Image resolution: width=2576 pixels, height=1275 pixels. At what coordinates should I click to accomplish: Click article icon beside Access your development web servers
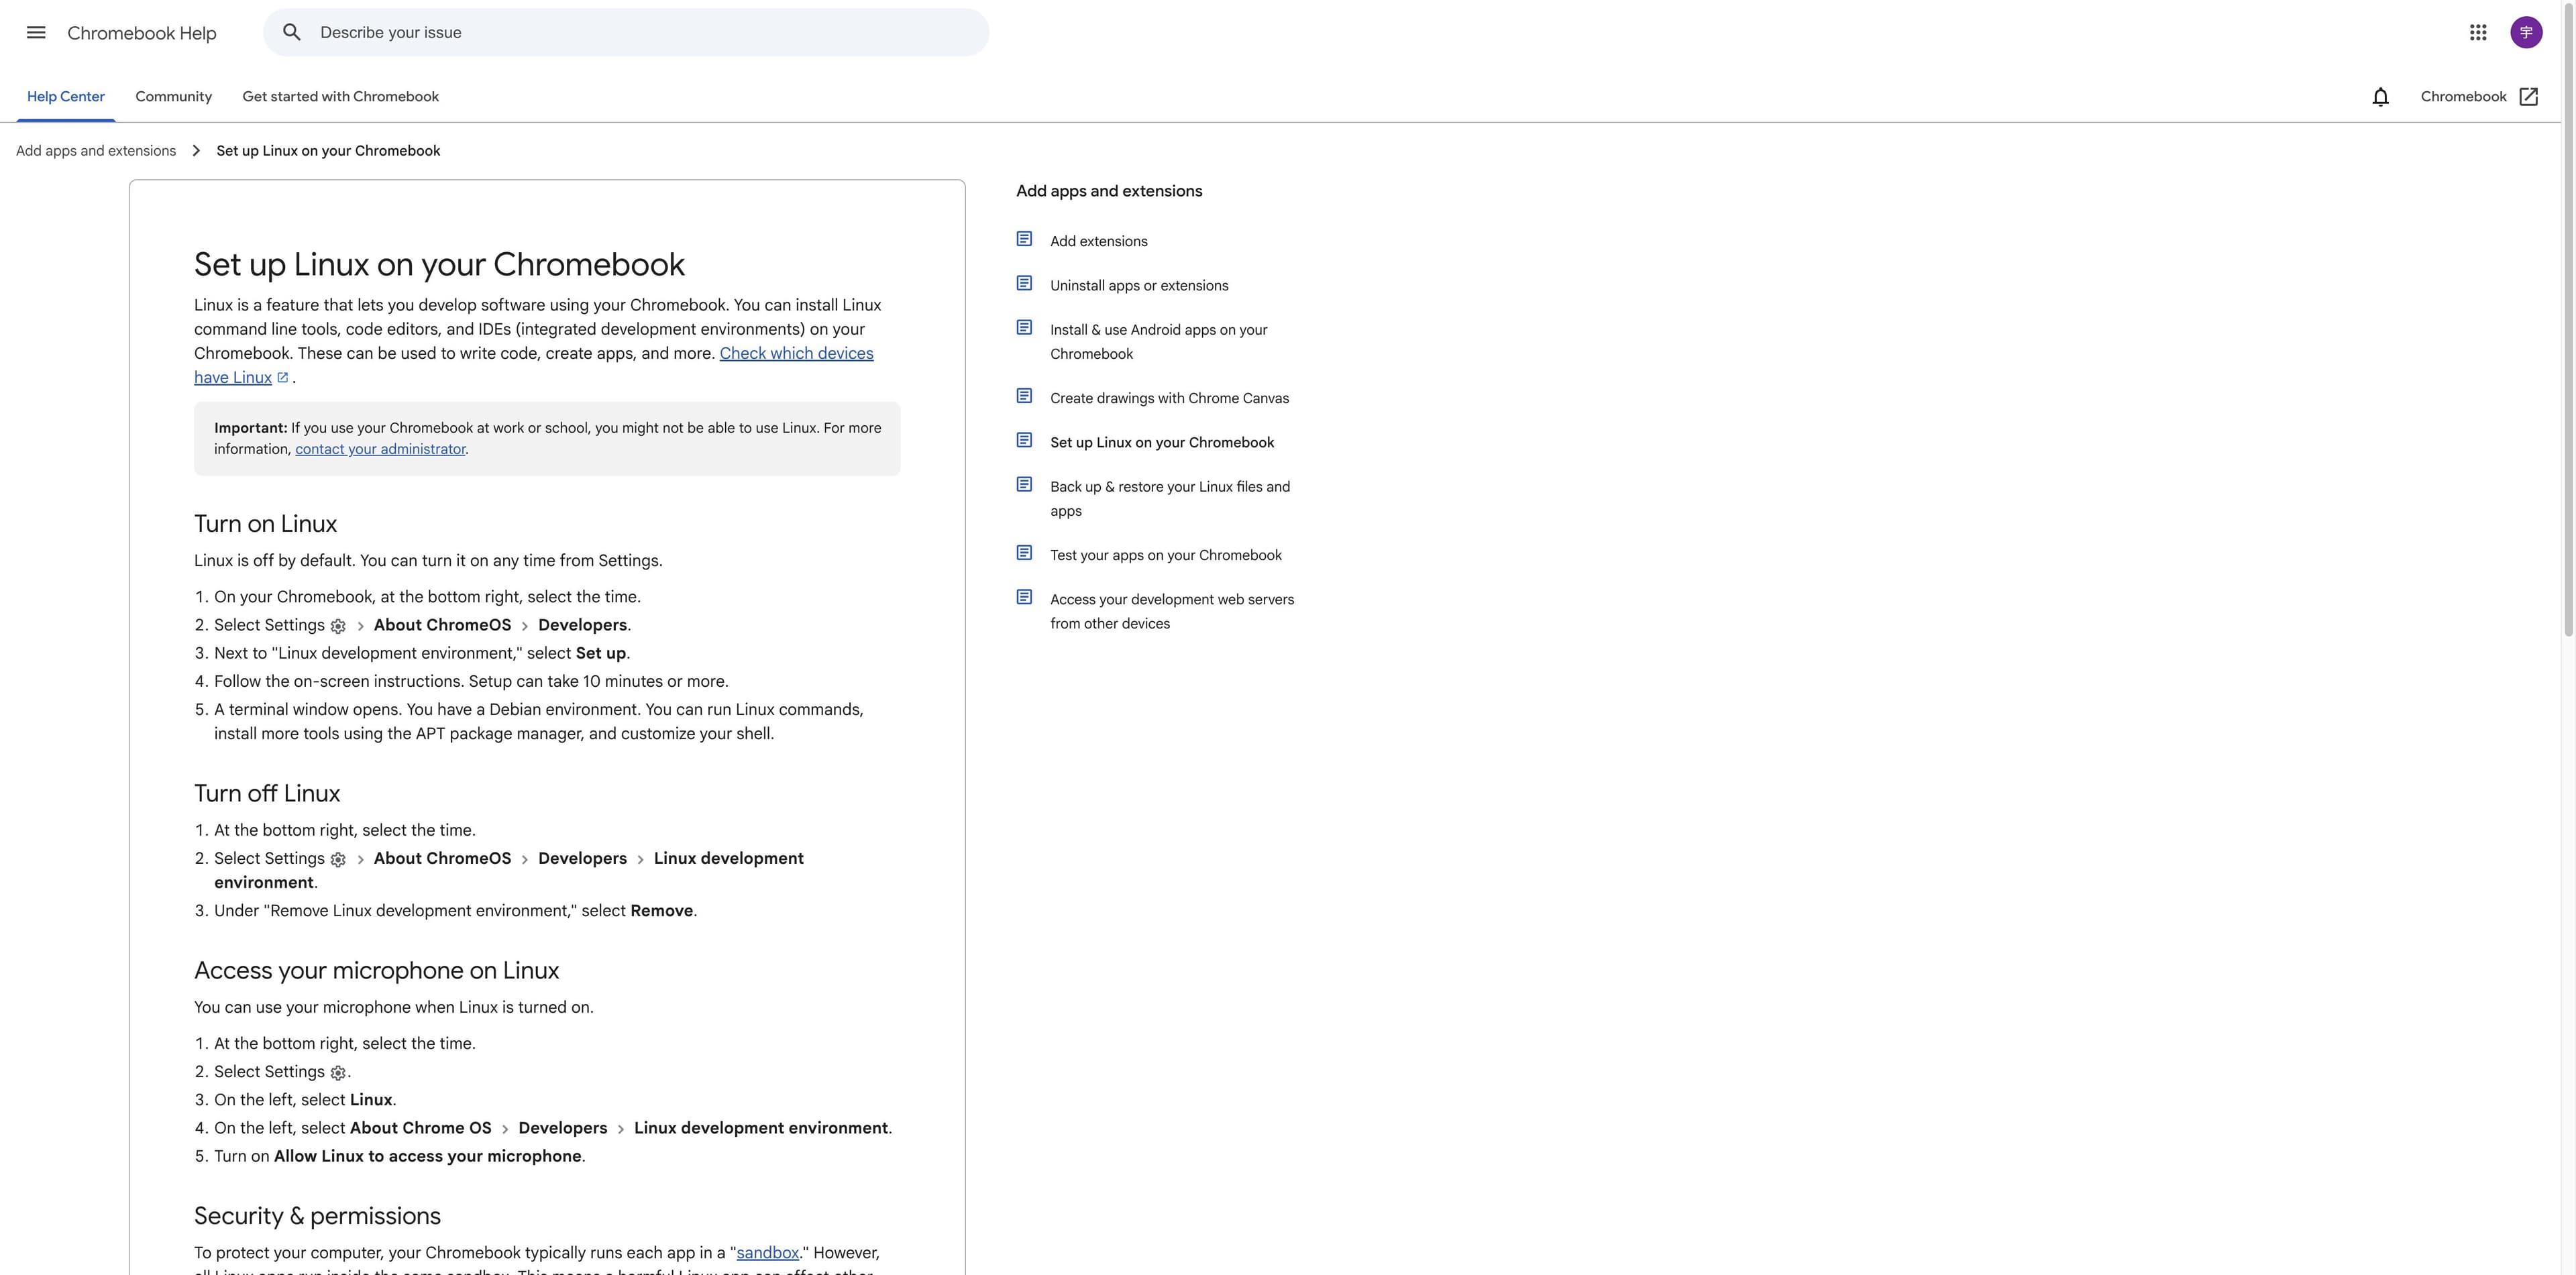coord(1024,597)
